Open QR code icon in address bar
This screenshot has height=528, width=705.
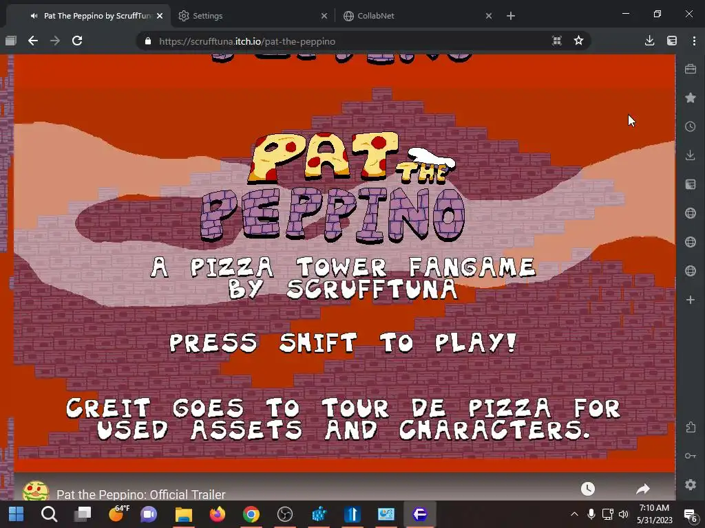[x=556, y=41]
